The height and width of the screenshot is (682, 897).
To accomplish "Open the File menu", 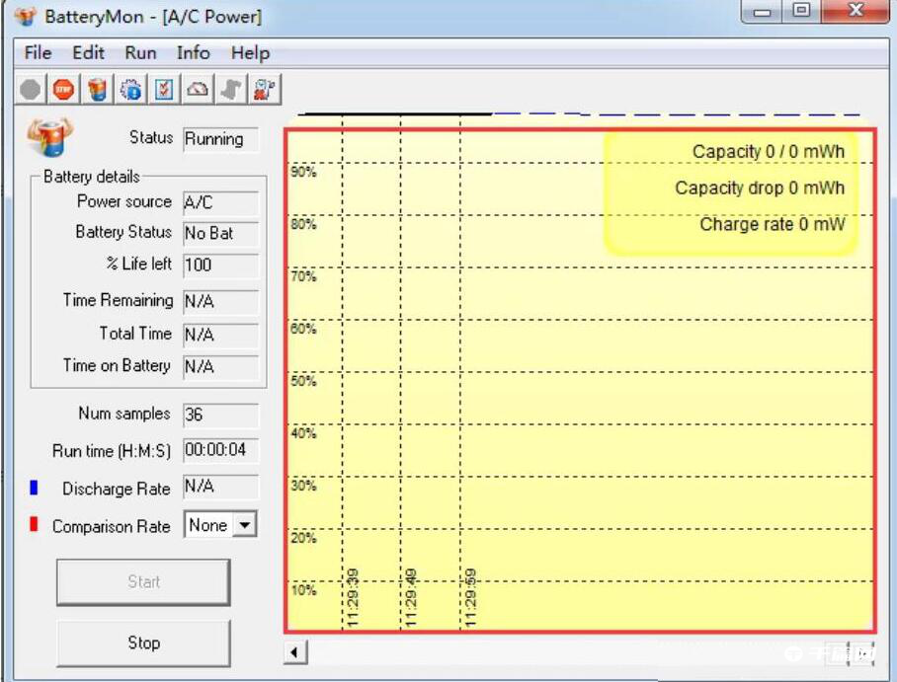I will (x=38, y=53).
